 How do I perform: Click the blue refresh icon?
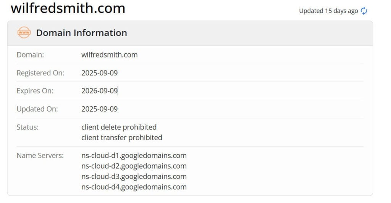(364, 11)
